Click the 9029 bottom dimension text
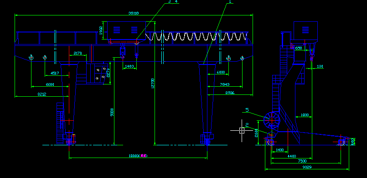The height and width of the screenshot is (178, 367). point(307,167)
